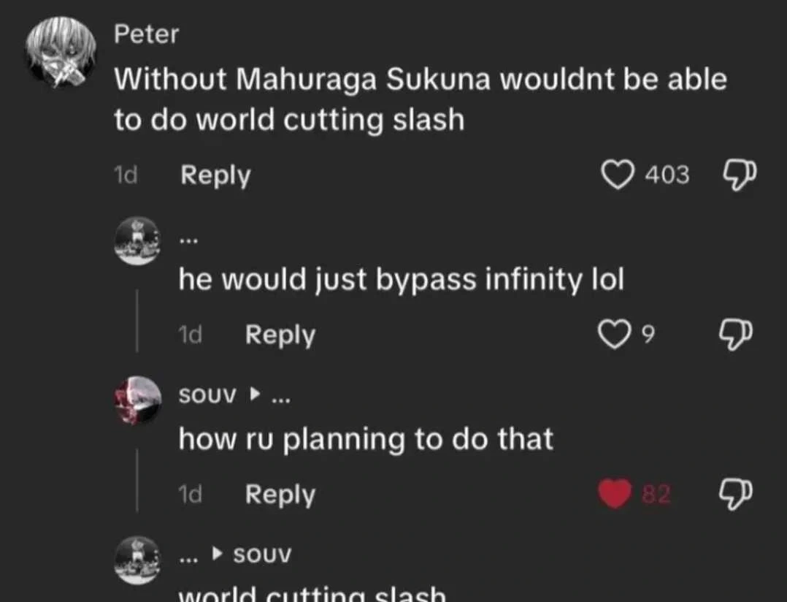Image resolution: width=787 pixels, height=602 pixels.
Task: Like Peter's comment with 403 likes
Action: (617, 175)
